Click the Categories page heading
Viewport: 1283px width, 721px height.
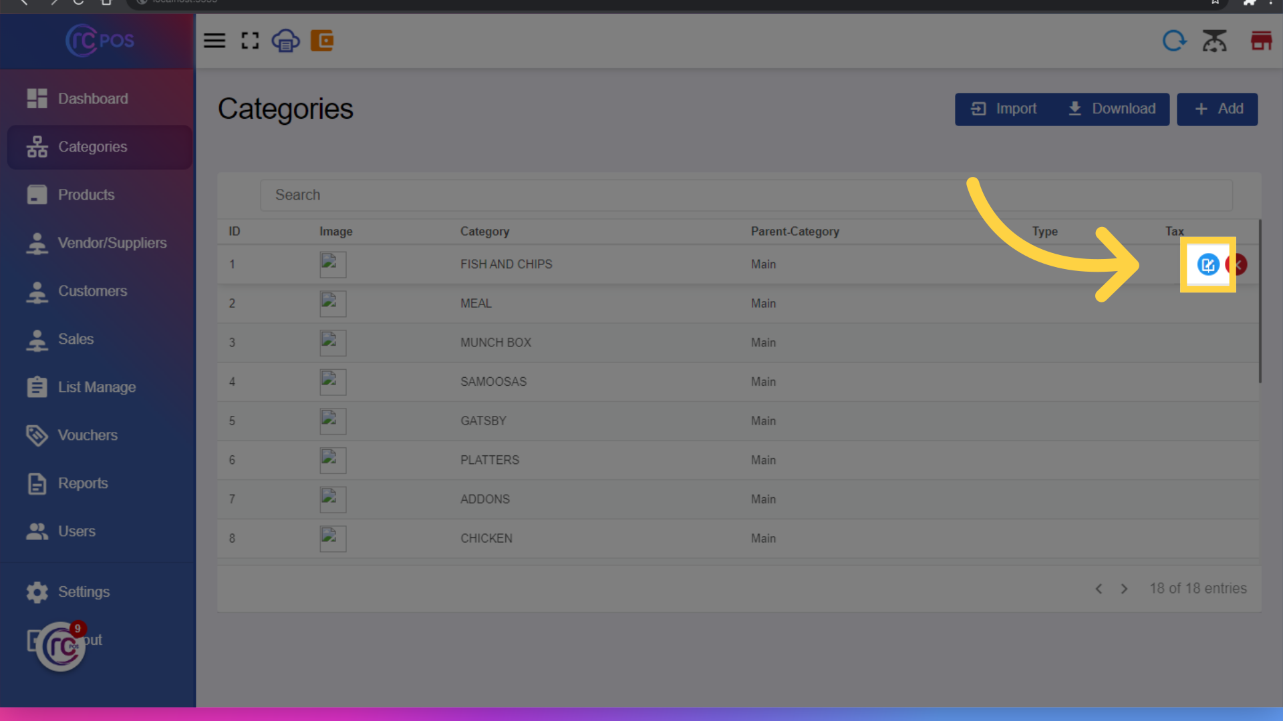pos(285,109)
